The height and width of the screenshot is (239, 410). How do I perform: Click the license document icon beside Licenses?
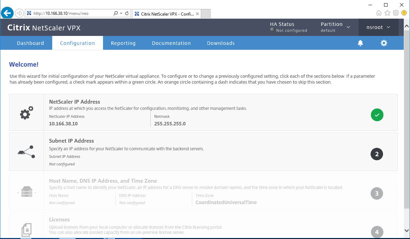[x=26, y=230]
